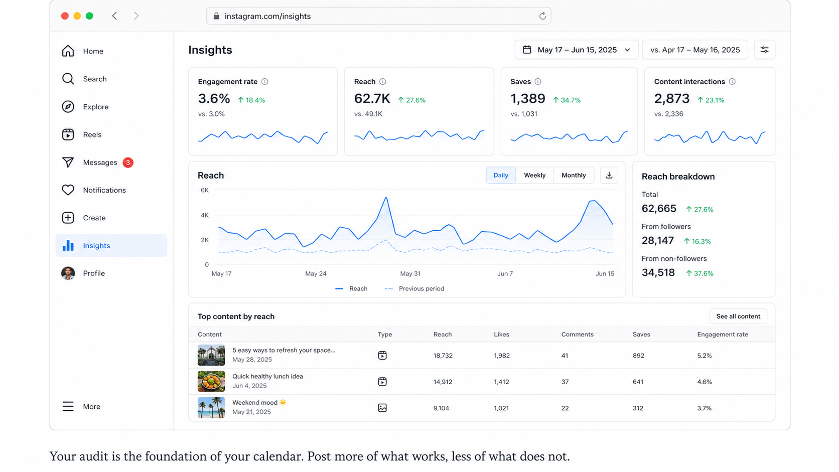This screenshot has height=472, width=839.
Task: Click the Engagement rate sparkline card chart
Action: coord(263,136)
